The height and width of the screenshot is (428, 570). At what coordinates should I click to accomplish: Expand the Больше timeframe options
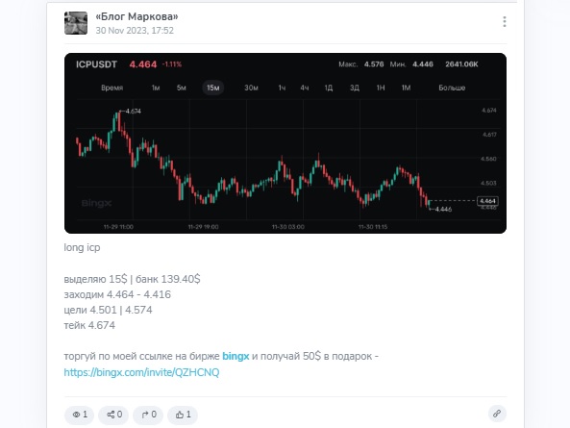pyautogui.click(x=452, y=88)
